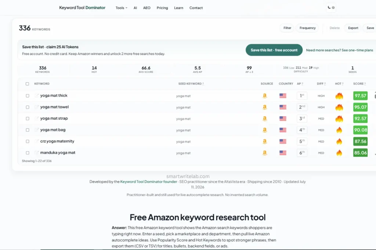Click the Keyword Tool Dominator logo
The width and height of the screenshot is (376, 250).
pos(82,8)
